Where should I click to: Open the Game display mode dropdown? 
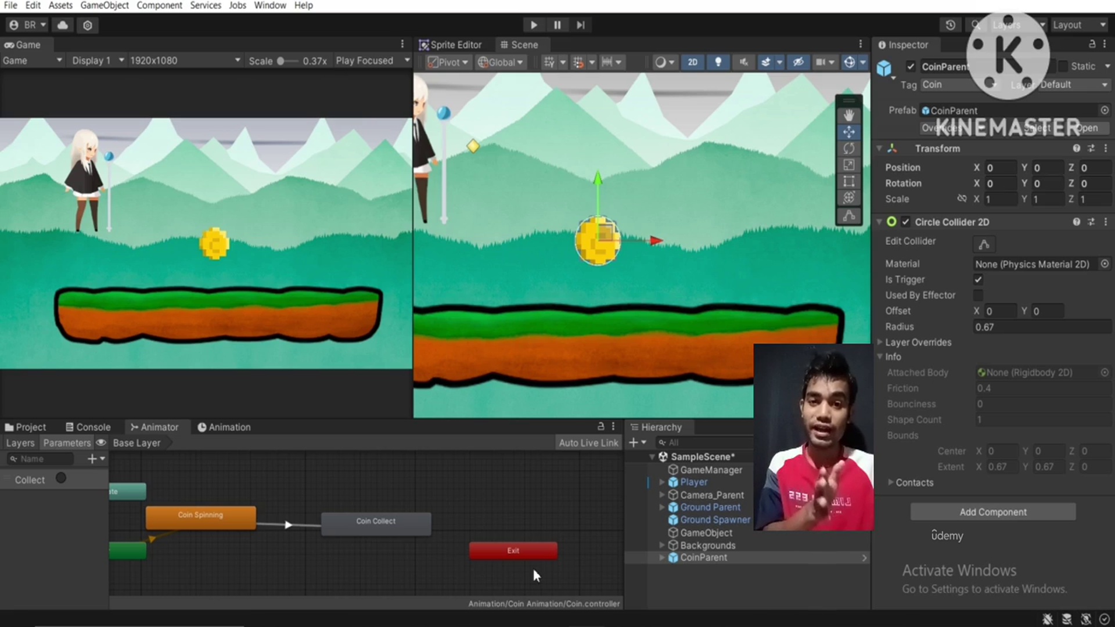[32, 60]
